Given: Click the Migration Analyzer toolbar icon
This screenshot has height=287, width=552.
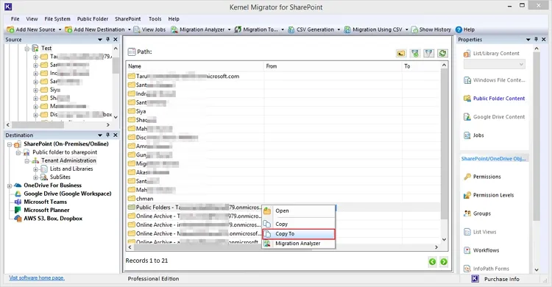Looking at the screenshot, I should 174,29.
